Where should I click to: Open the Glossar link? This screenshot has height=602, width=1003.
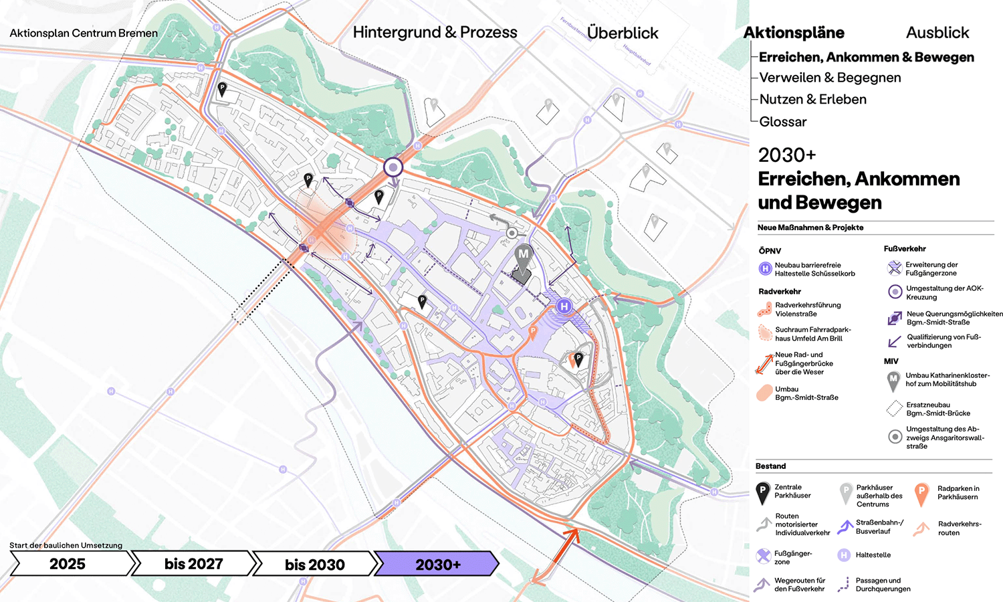point(782,122)
